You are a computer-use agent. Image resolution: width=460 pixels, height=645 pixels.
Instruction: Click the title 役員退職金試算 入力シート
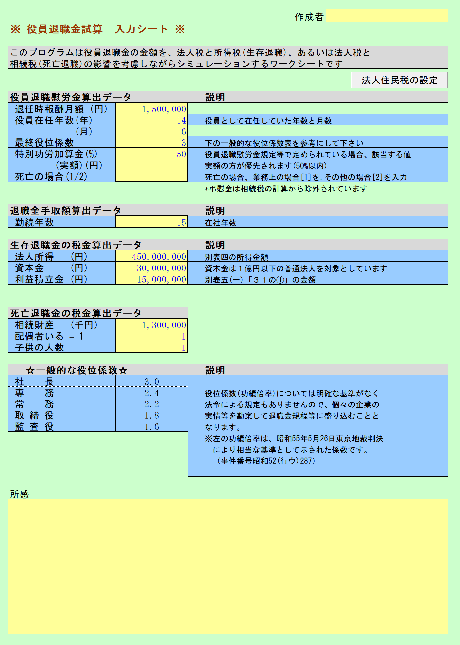[x=97, y=29]
